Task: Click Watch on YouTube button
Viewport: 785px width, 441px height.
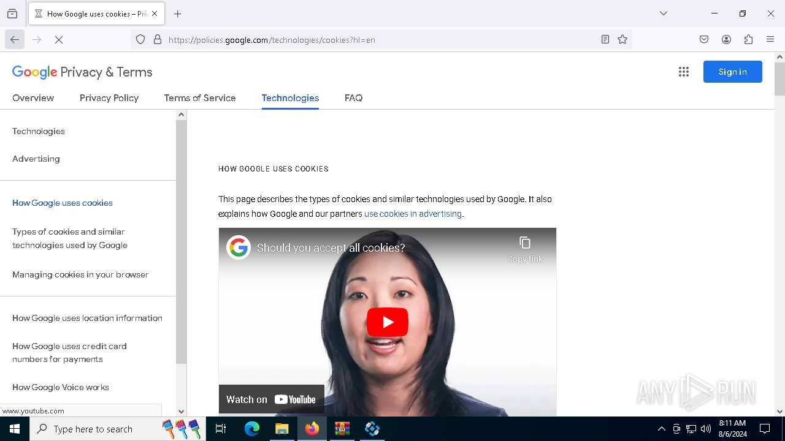Action: [272, 399]
